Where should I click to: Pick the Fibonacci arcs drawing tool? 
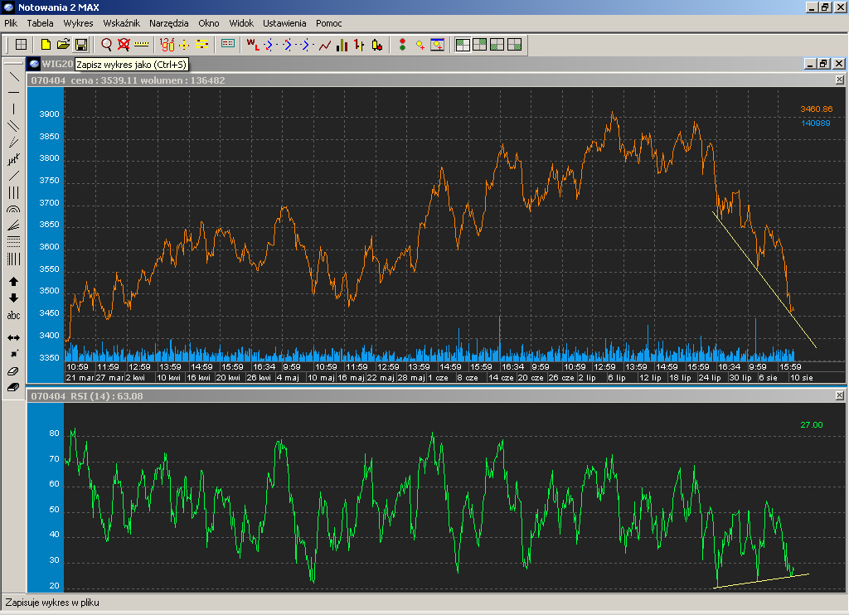[x=13, y=211]
